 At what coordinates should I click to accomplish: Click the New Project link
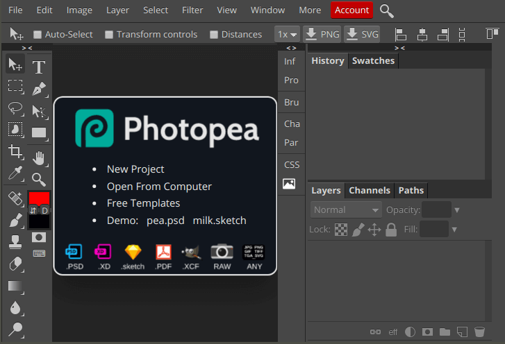tap(135, 169)
